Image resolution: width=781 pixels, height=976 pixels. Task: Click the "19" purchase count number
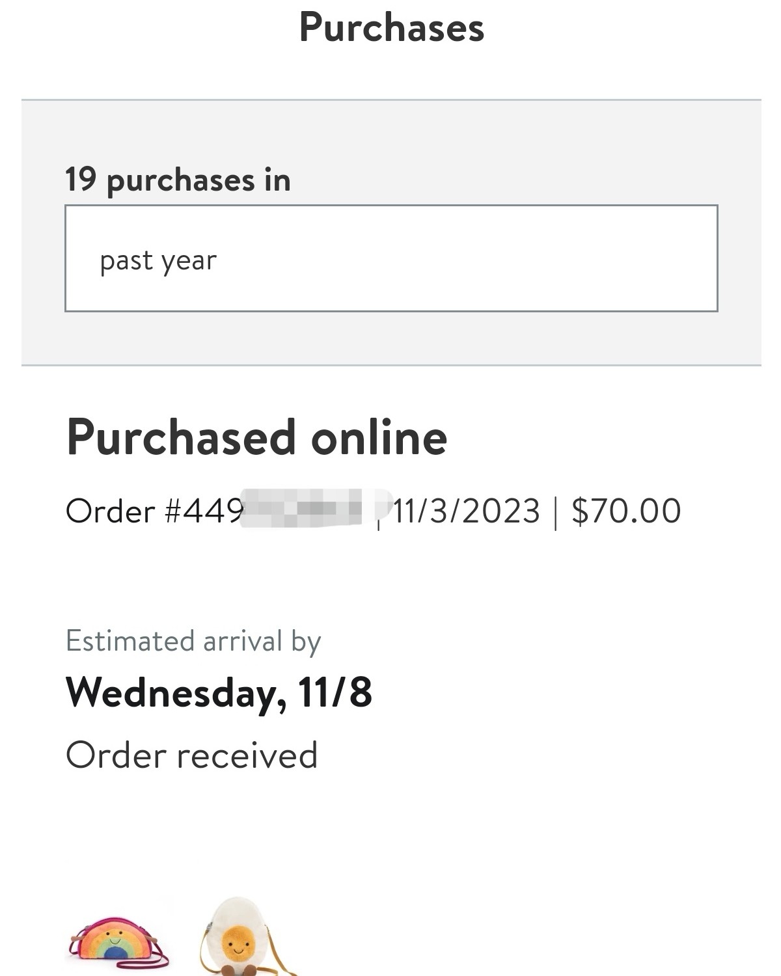click(x=81, y=180)
